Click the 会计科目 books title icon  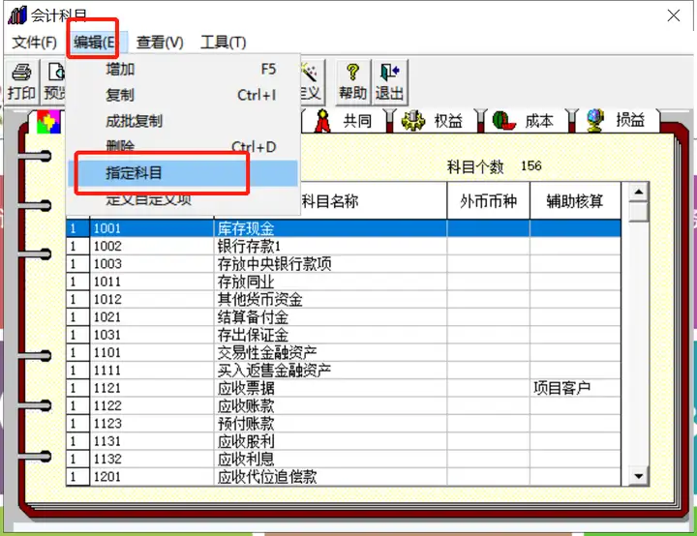(x=17, y=15)
